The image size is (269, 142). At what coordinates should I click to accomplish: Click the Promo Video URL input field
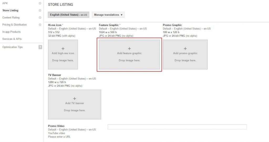(177, 127)
